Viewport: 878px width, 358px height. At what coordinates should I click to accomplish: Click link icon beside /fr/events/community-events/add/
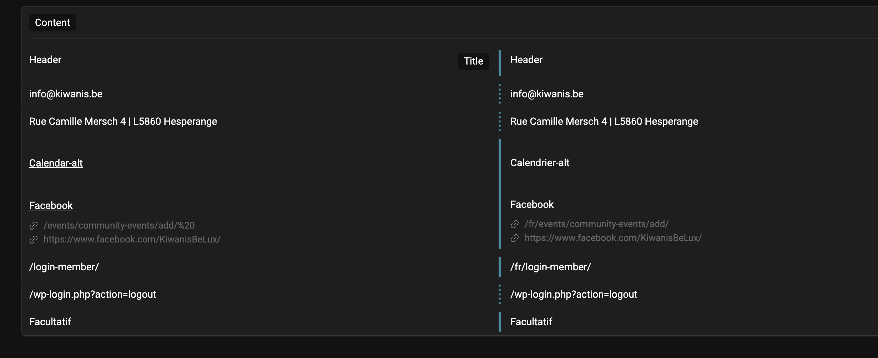pos(515,224)
